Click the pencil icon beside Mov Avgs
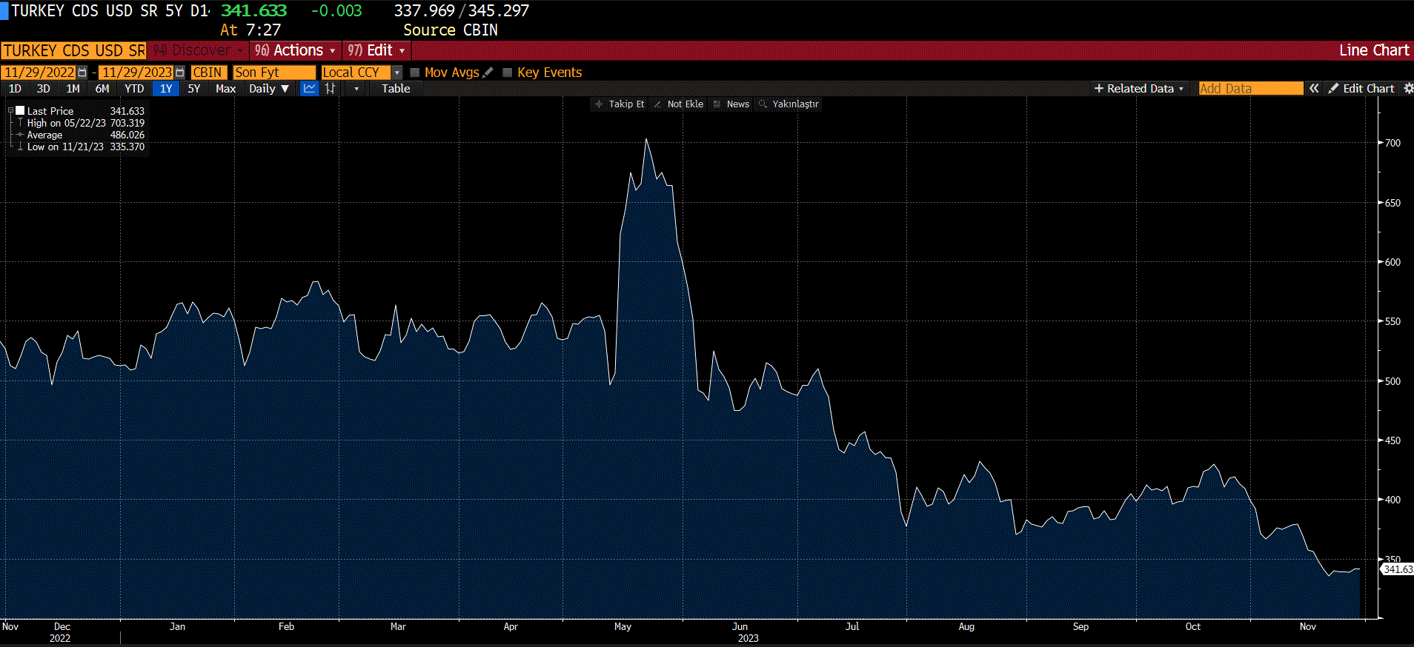Image resolution: width=1414 pixels, height=647 pixels. coord(488,73)
